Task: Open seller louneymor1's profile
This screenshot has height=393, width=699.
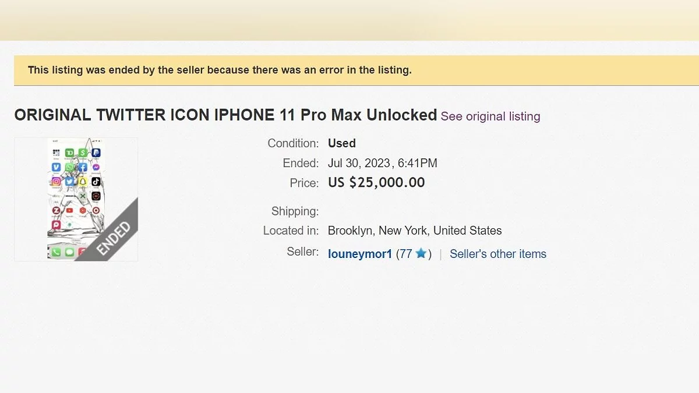Action: click(360, 254)
